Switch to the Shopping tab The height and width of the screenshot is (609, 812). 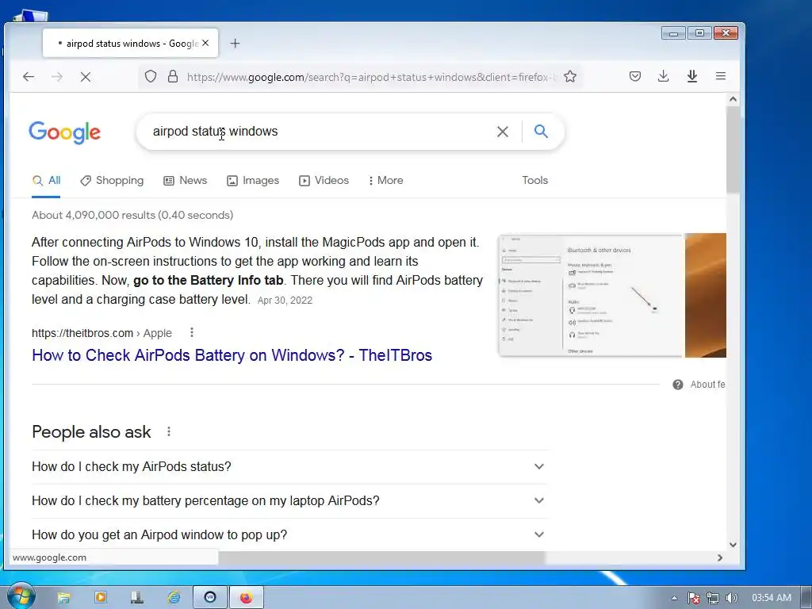112,180
